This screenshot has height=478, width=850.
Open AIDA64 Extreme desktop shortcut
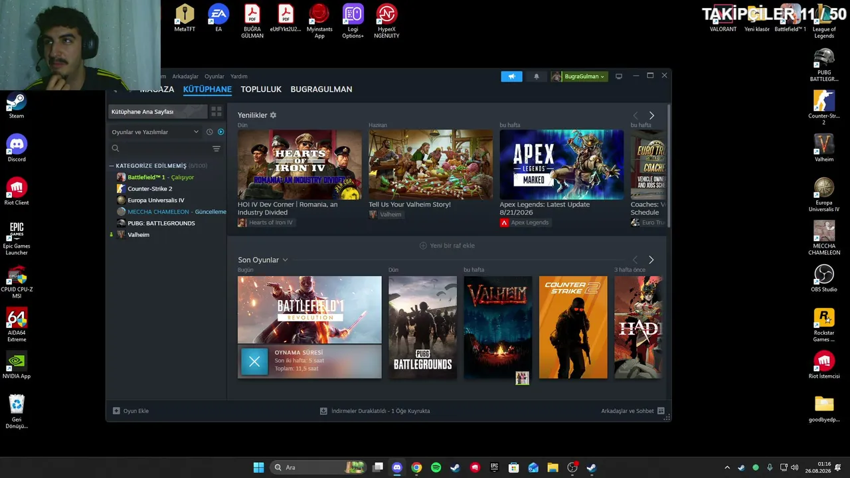(17, 325)
